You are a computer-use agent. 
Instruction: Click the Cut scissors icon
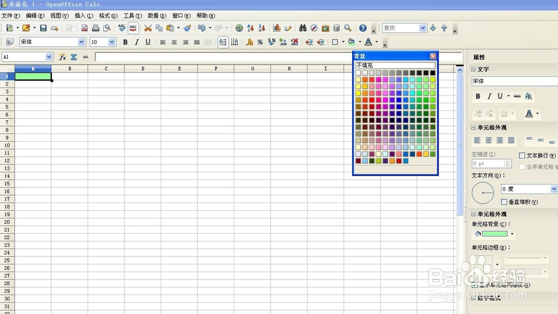(x=148, y=28)
